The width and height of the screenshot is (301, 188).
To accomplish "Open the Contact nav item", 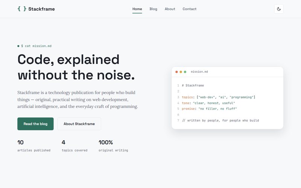I will (x=190, y=9).
